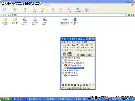Click the yellow hand icon in bottom bar

point(66,85)
